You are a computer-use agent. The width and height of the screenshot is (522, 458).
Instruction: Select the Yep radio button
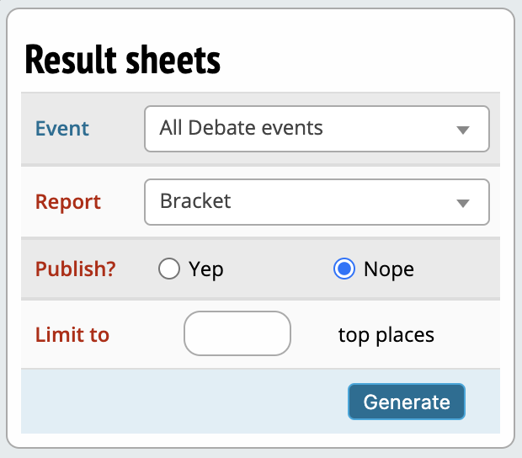click(169, 269)
